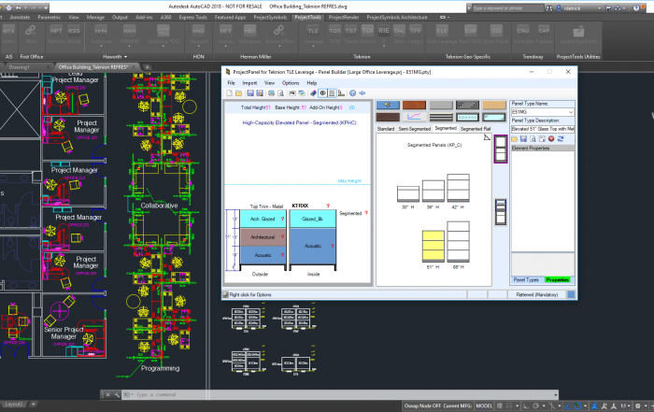
Task: Select the TLE Leverage ribbon tool
Action: [313, 35]
